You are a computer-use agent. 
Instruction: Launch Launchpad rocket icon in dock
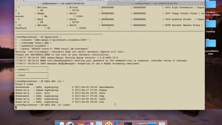coord(70,123)
